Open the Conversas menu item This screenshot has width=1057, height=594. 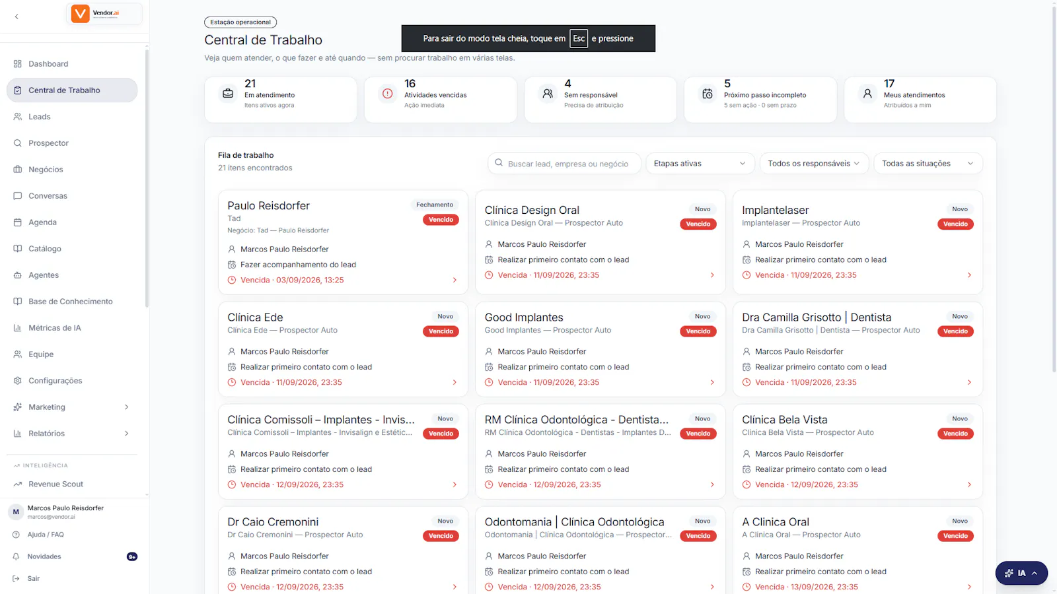click(x=72, y=196)
